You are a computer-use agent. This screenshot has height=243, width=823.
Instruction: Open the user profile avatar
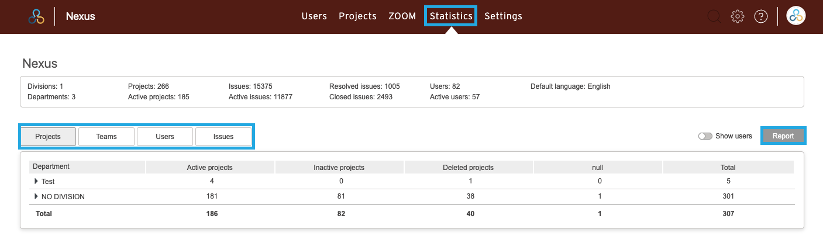(796, 16)
